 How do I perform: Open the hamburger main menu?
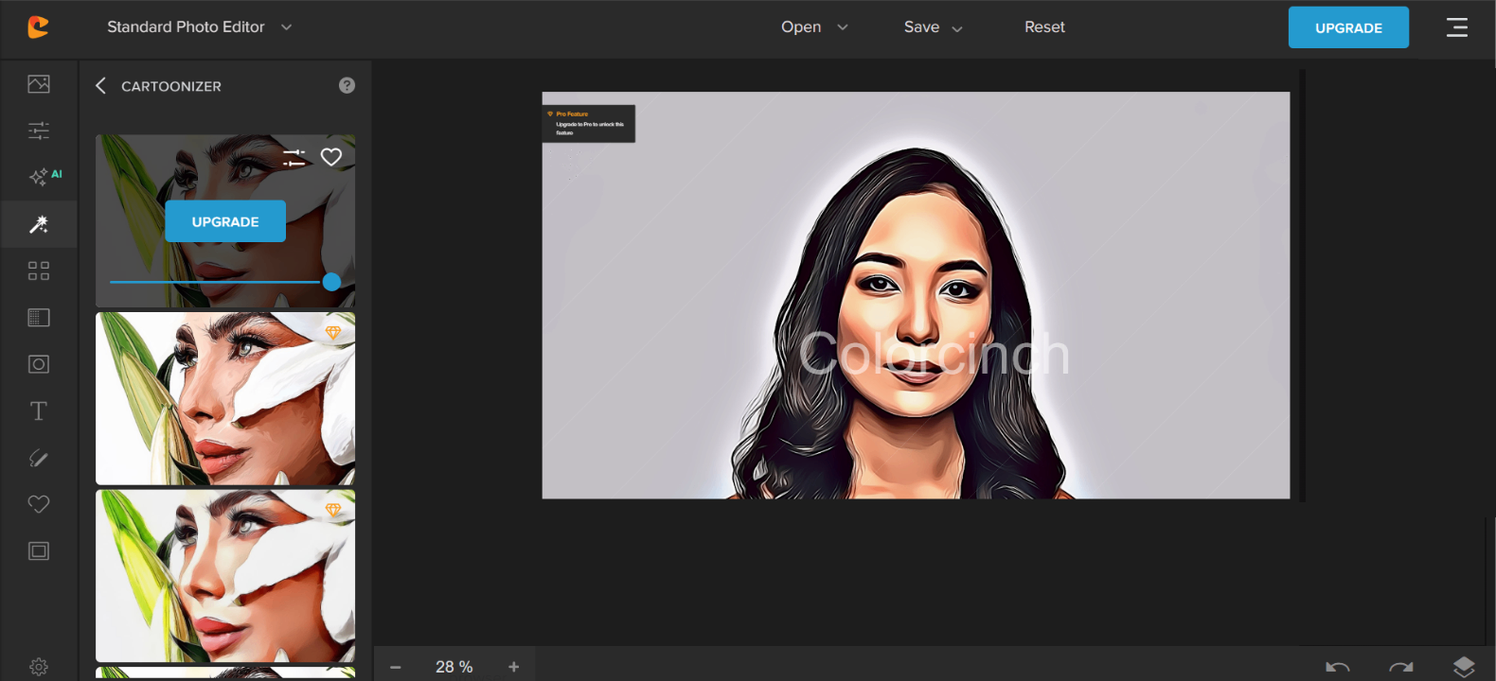tap(1457, 27)
